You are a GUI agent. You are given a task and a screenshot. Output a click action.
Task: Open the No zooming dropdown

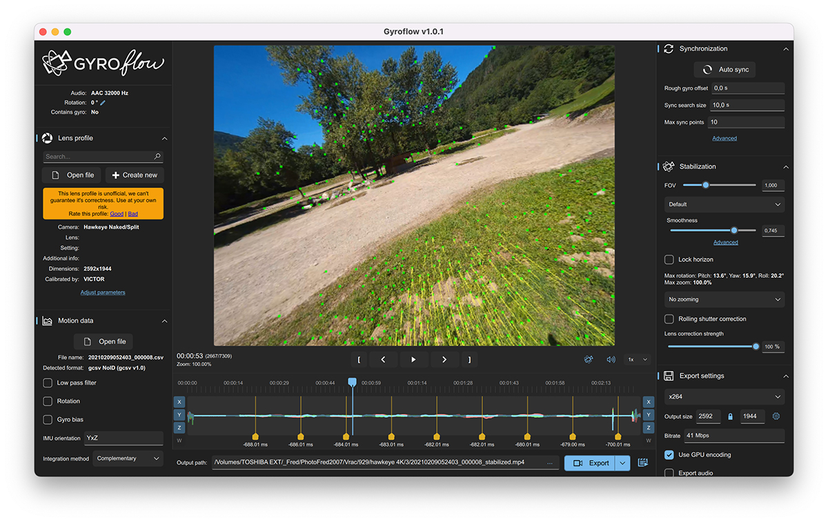click(724, 299)
